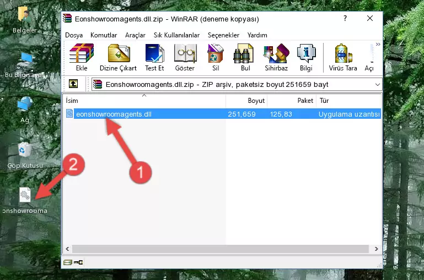The width and height of the screenshot is (424, 280).
Task: Click the horizontal scrollbar left arrow
Action: (x=68, y=249)
